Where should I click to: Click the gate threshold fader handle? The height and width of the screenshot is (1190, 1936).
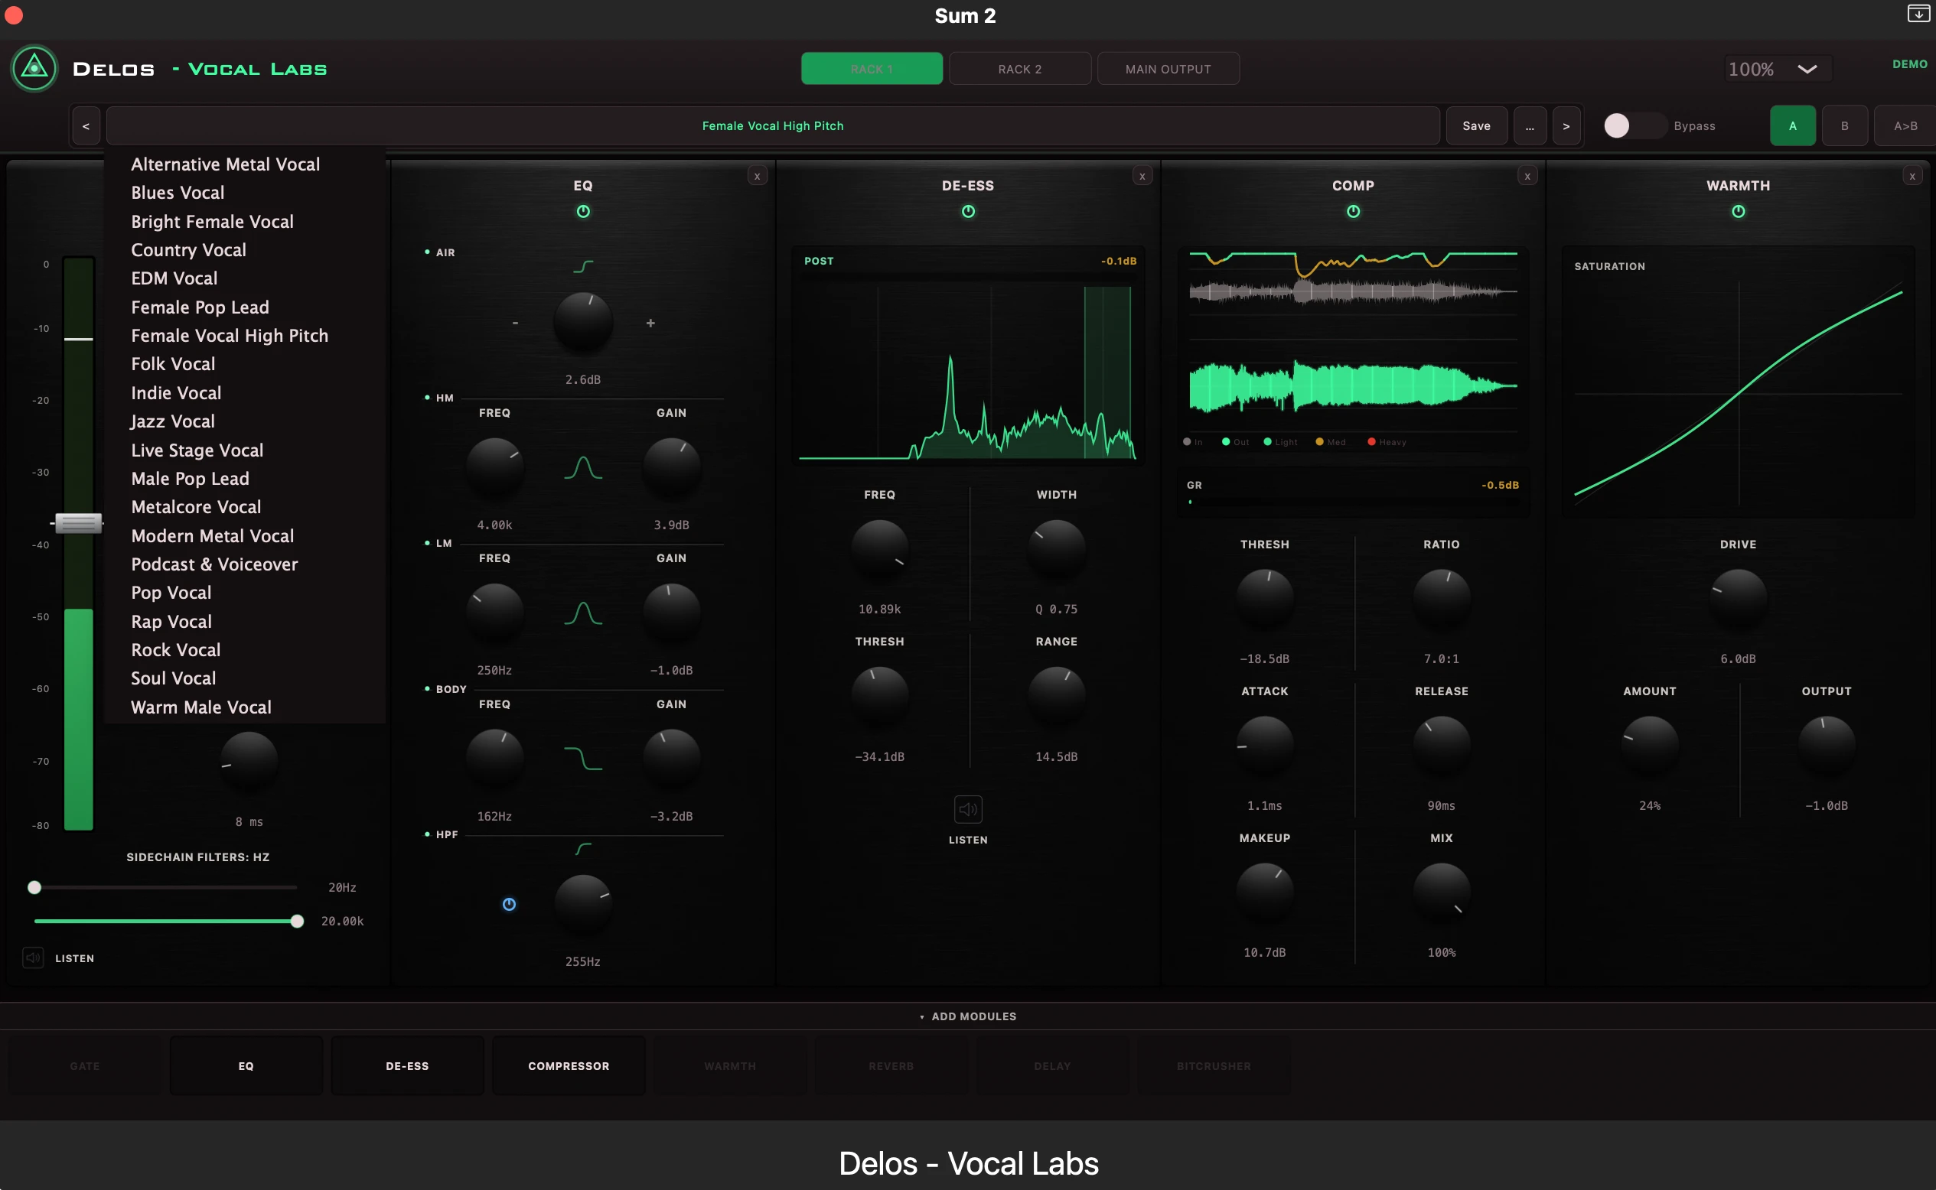click(x=78, y=522)
